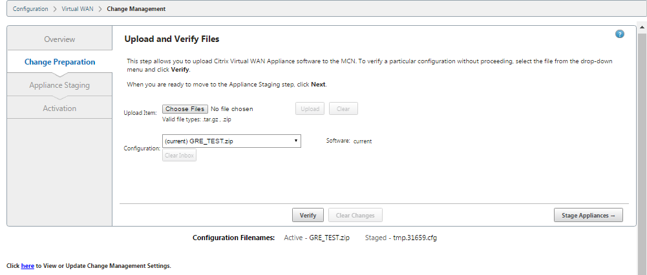The height and width of the screenshot is (275, 647).
Task: Open the Configuration file dropdown
Action: 231,141
